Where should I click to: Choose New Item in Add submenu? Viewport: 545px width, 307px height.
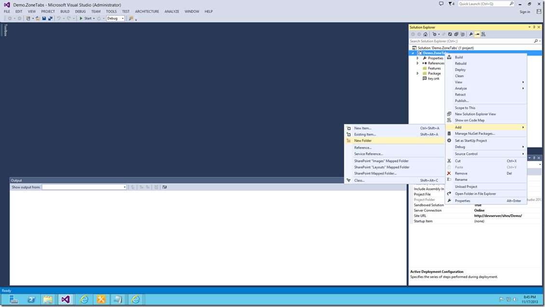click(x=395, y=128)
